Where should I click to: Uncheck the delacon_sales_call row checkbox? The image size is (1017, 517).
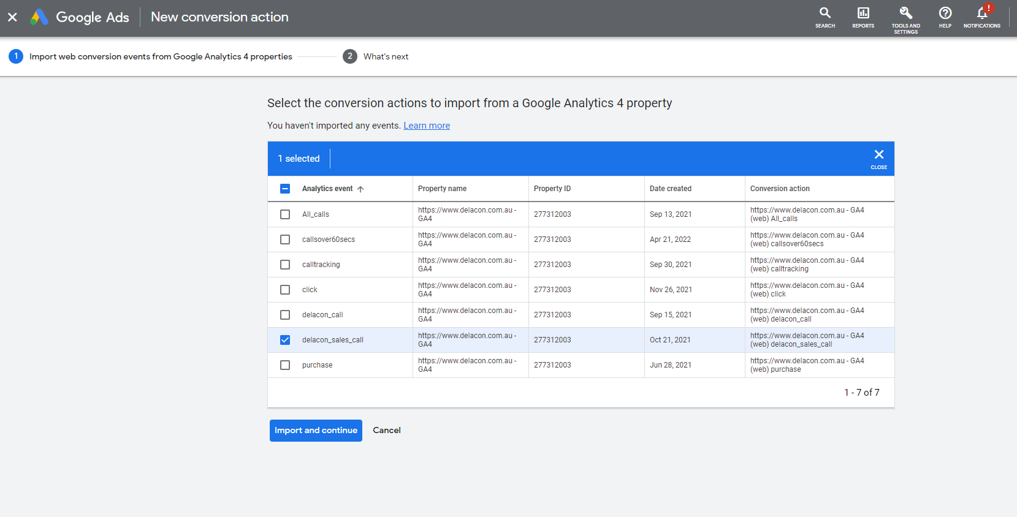click(x=285, y=340)
